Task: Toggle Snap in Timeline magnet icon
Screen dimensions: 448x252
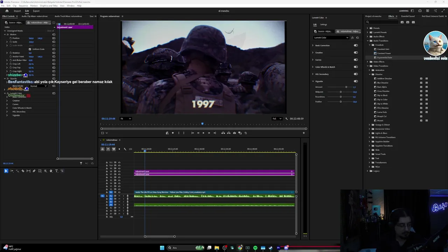Action: point(108,149)
